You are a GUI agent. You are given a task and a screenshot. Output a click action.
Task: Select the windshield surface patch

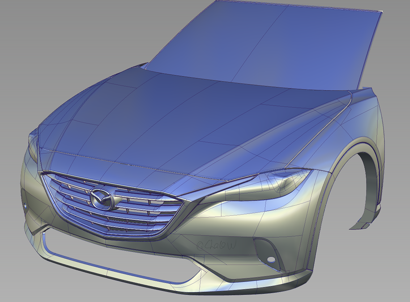tap(264, 44)
